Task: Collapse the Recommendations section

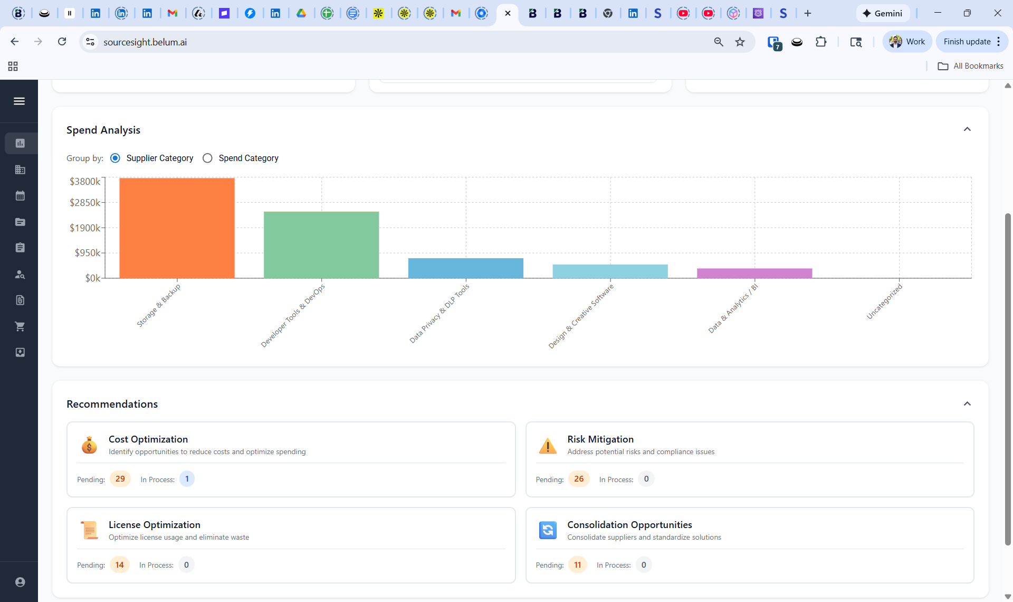Action: coord(968,403)
